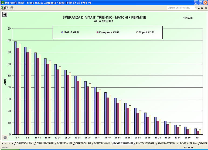The image size is (208, 150).
Task: Go to first sheet tab arrow
Action: tap(2, 143)
